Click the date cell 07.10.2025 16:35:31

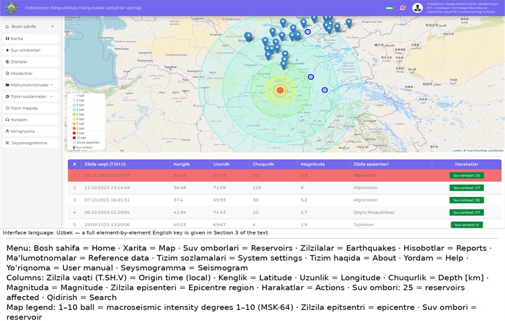[107, 200]
